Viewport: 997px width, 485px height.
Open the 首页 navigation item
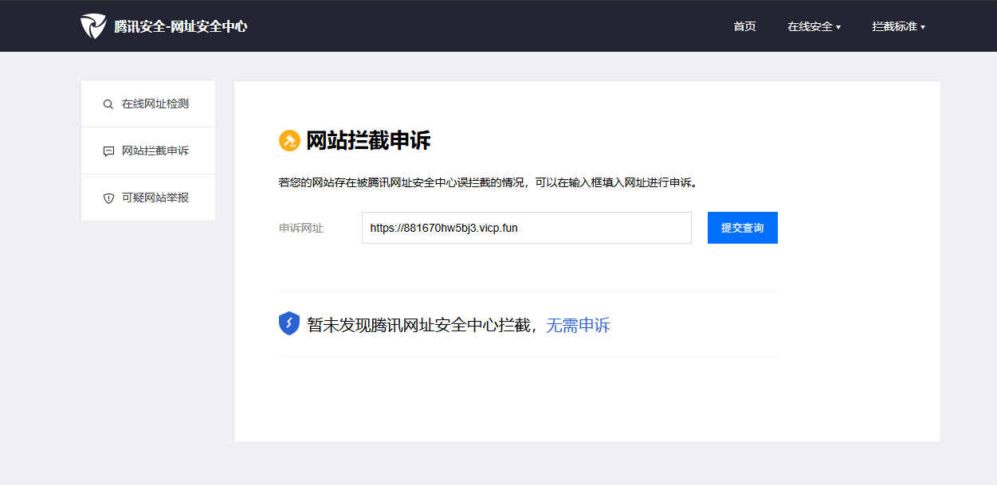click(x=744, y=26)
